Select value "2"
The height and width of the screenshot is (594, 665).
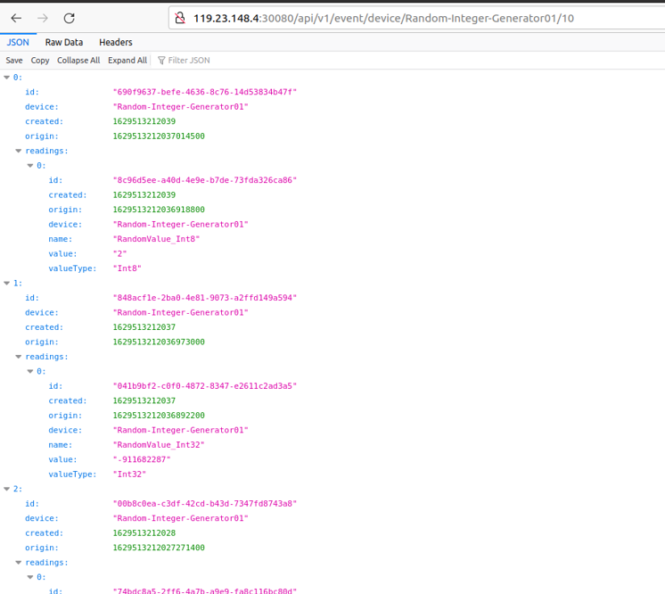click(119, 253)
